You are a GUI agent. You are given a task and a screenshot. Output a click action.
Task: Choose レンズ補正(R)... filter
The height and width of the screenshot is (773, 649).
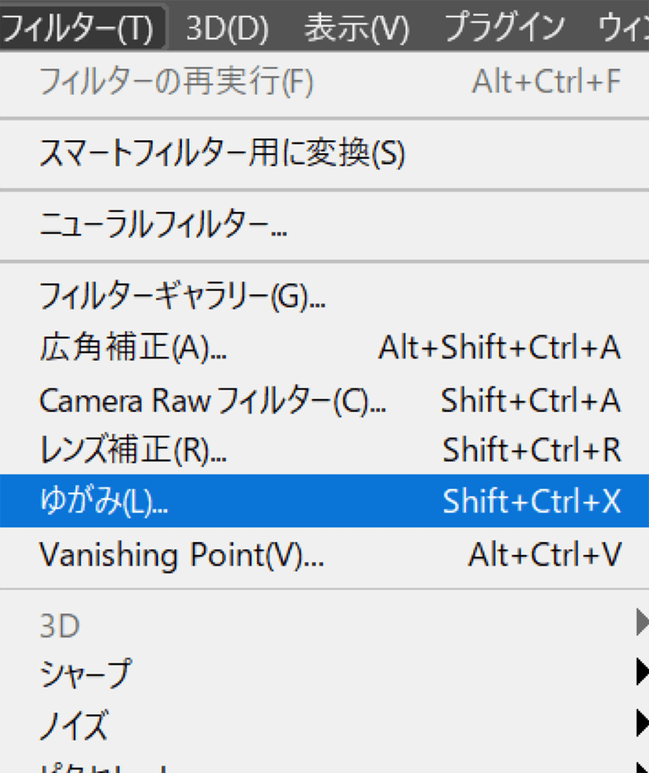133,451
